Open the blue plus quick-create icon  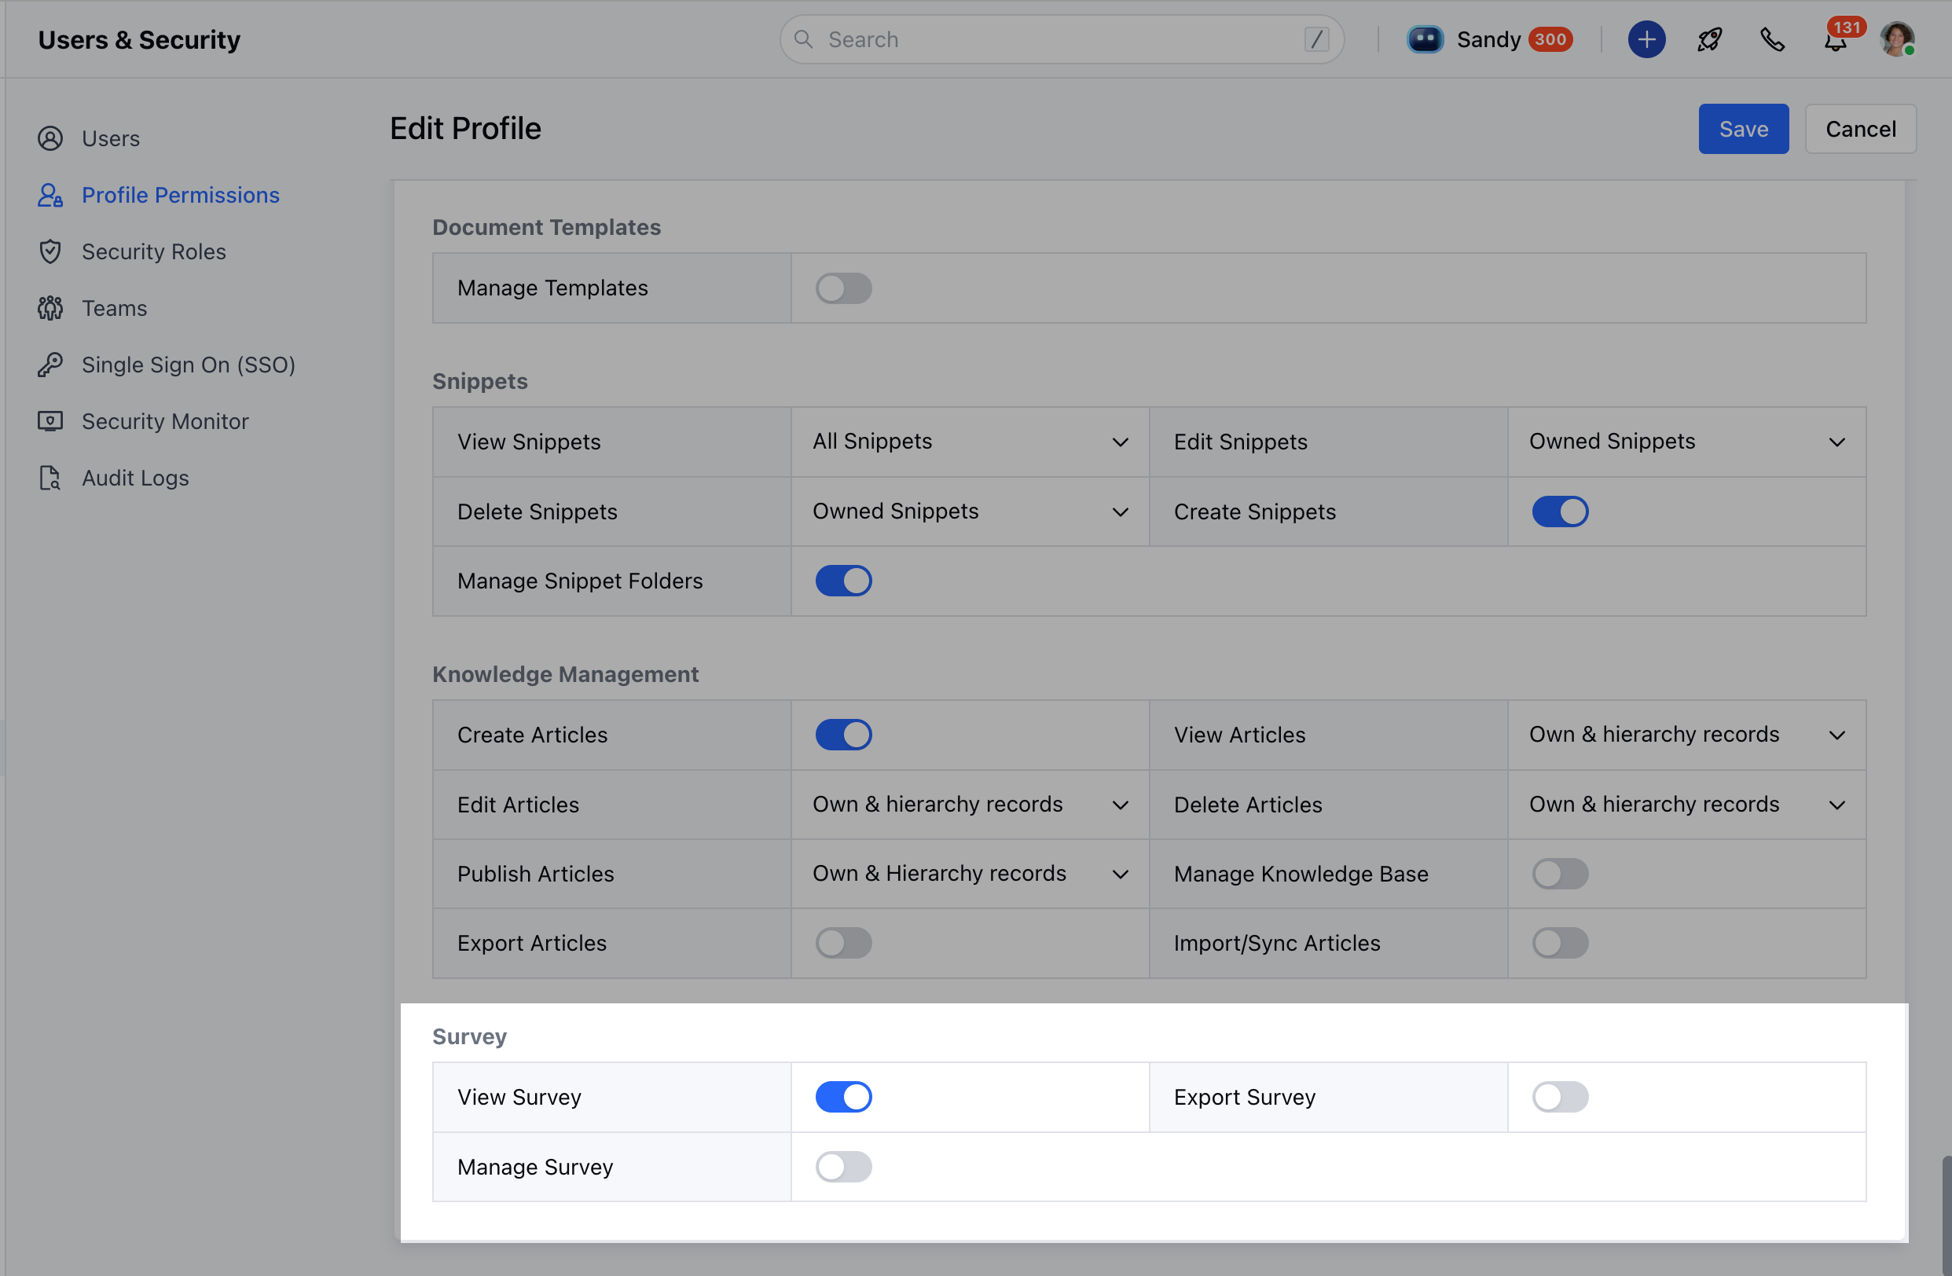(x=1646, y=38)
